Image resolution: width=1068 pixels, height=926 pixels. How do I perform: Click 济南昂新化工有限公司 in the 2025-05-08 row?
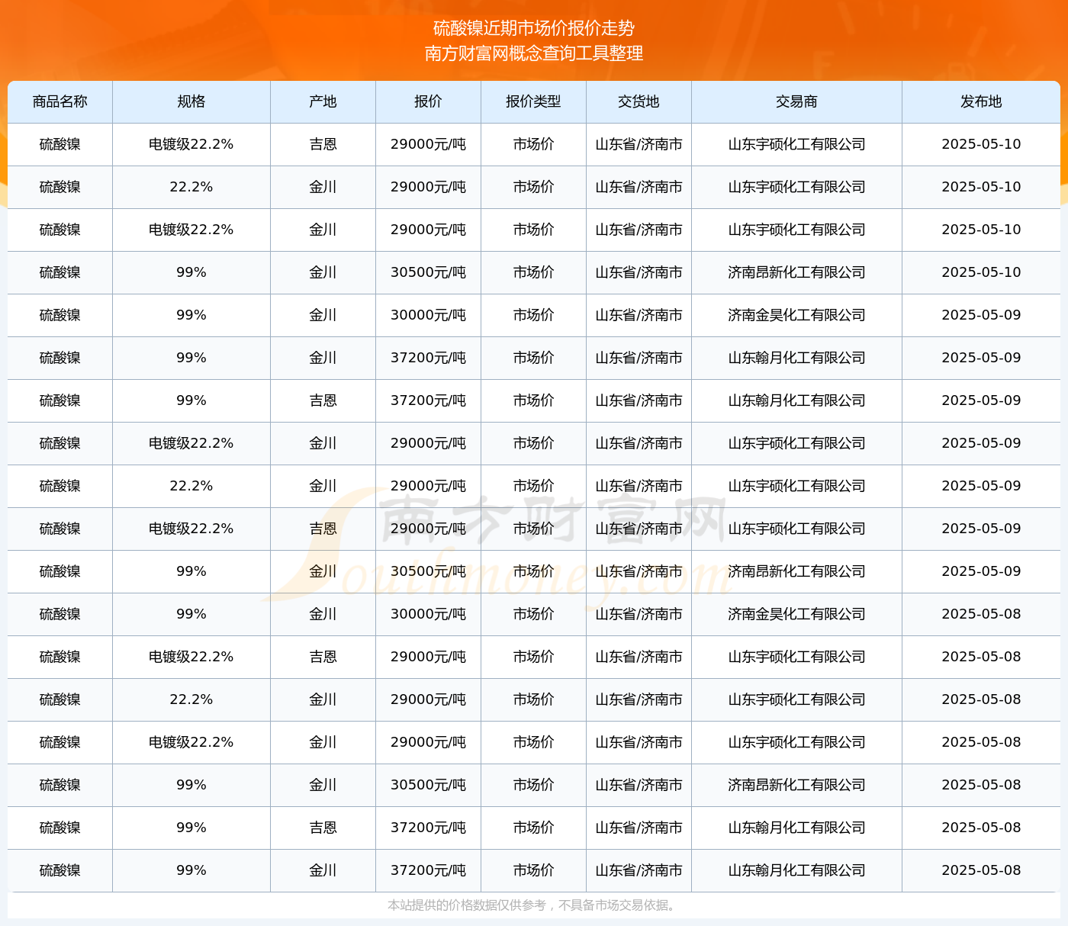[x=797, y=785]
